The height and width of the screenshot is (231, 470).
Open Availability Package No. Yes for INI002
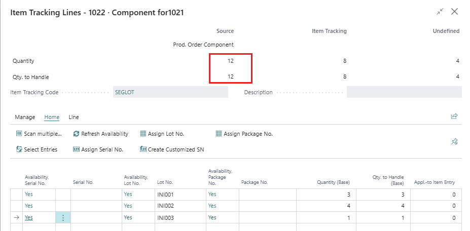[x=212, y=206]
